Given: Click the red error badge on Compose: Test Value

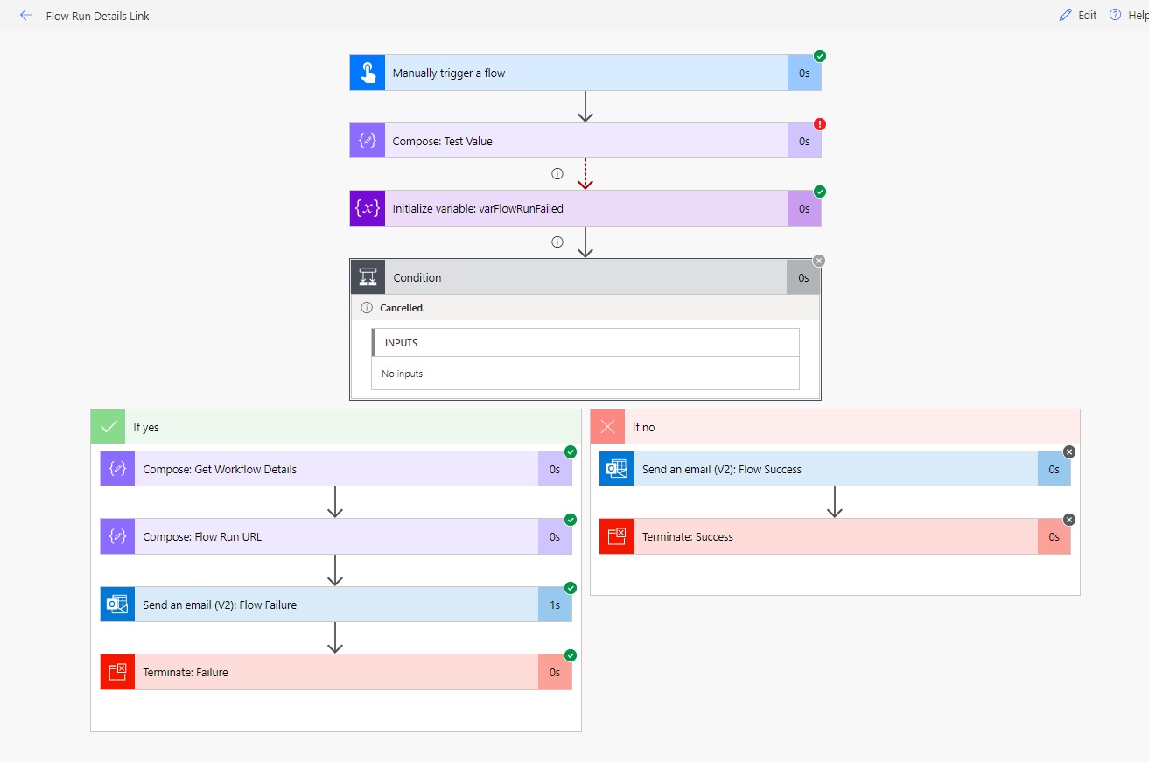Looking at the screenshot, I should pos(819,123).
